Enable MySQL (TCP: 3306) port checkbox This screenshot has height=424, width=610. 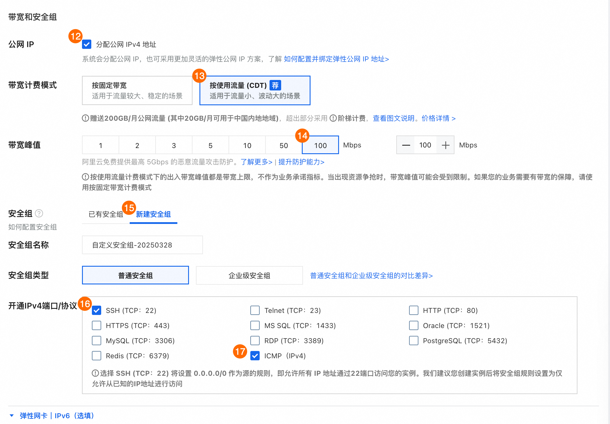coord(97,341)
